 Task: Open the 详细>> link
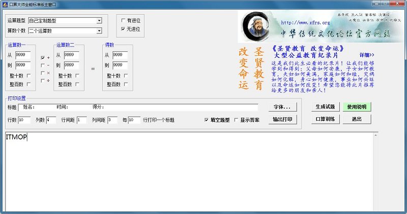point(367,55)
